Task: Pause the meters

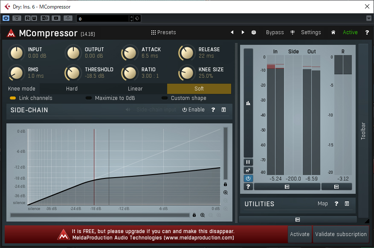Action: pos(248,162)
